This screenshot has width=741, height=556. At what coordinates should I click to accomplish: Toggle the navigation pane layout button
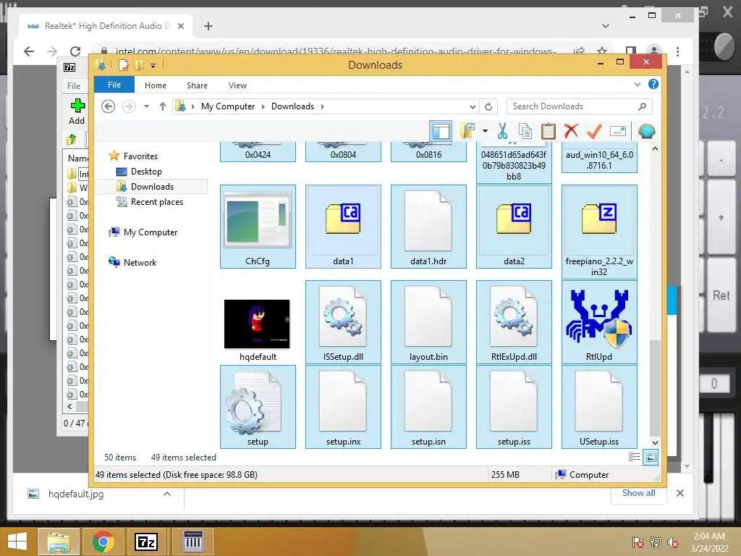pyautogui.click(x=441, y=131)
